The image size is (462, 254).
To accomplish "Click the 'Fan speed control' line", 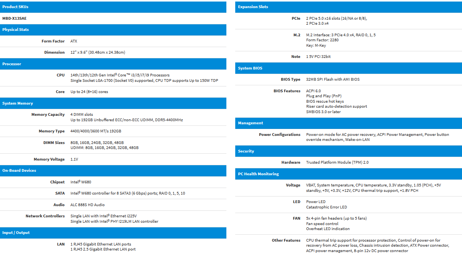I will (x=322, y=224).
